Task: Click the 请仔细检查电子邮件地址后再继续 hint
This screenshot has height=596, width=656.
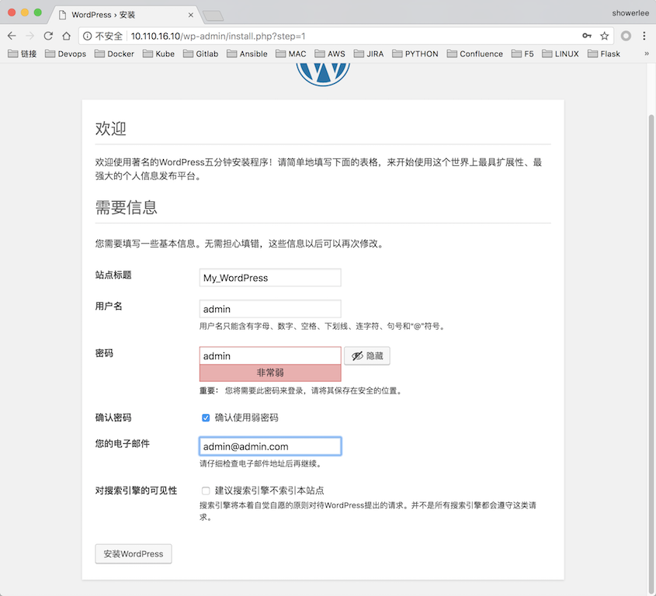Action: click(260, 463)
